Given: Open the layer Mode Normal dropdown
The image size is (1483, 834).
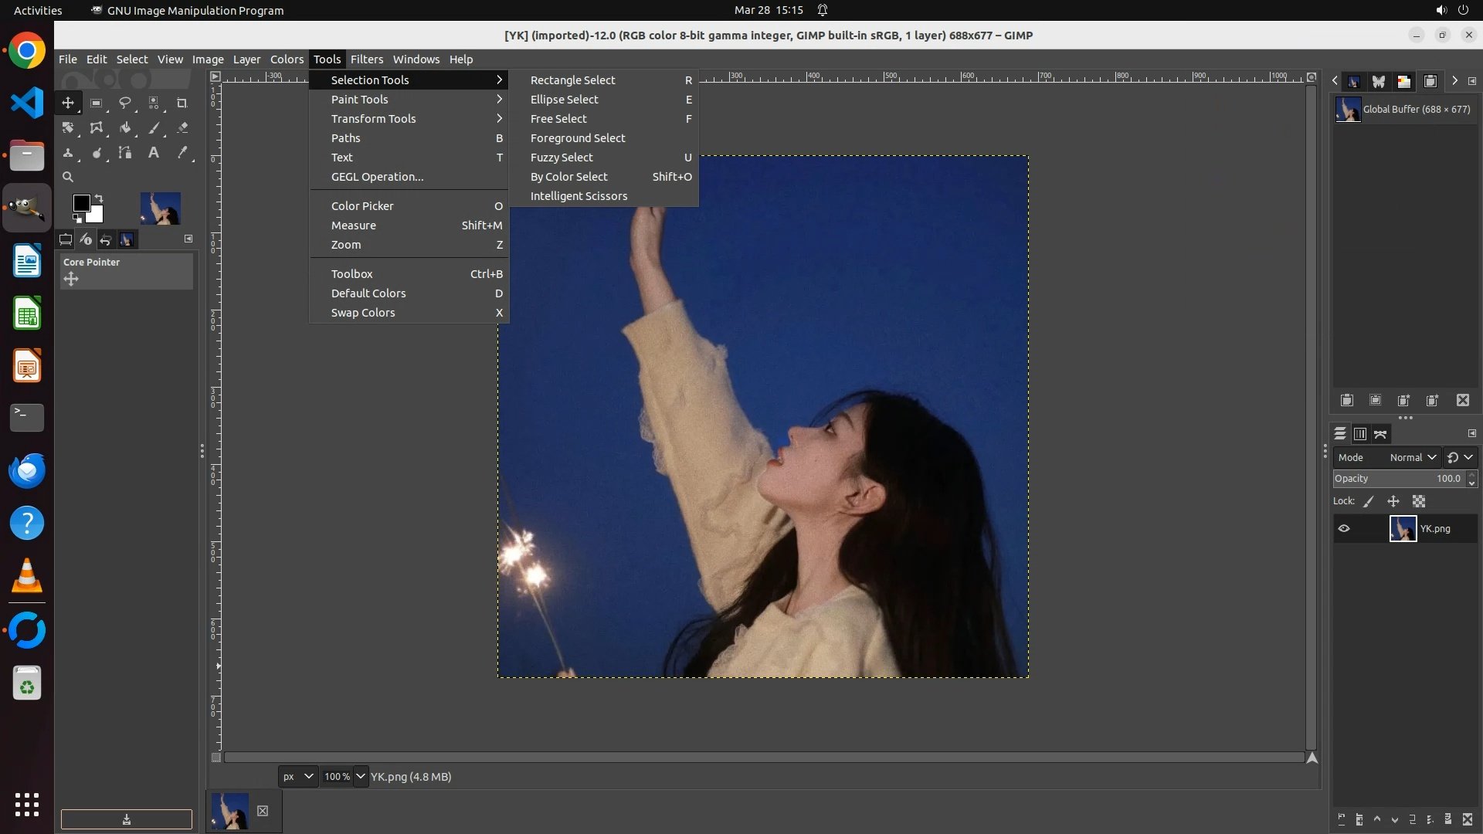Looking at the screenshot, I should (1412, 458).
